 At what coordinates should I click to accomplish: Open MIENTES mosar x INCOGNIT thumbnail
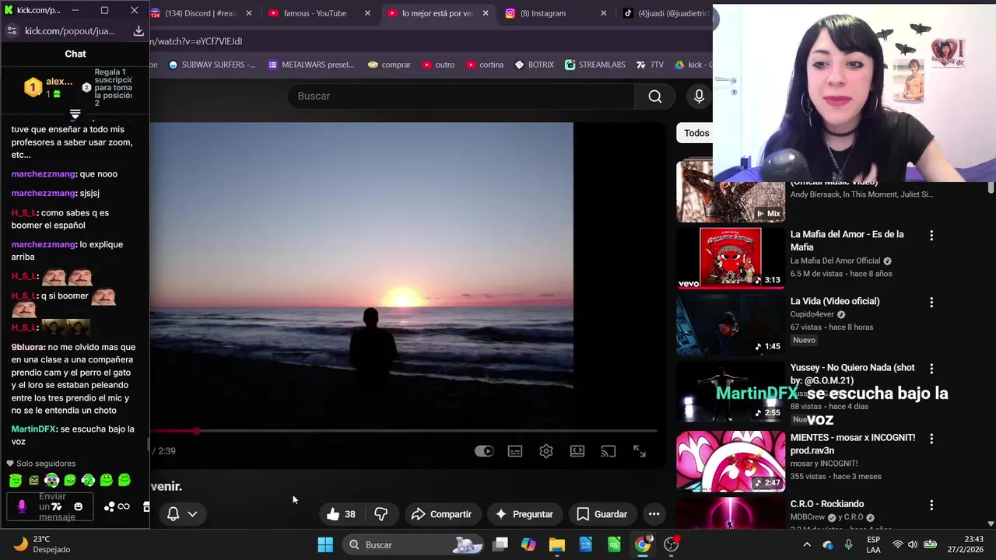pyautogui.click(x=731, y=461)
